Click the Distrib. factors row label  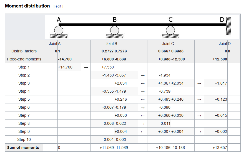click(24, 51)
